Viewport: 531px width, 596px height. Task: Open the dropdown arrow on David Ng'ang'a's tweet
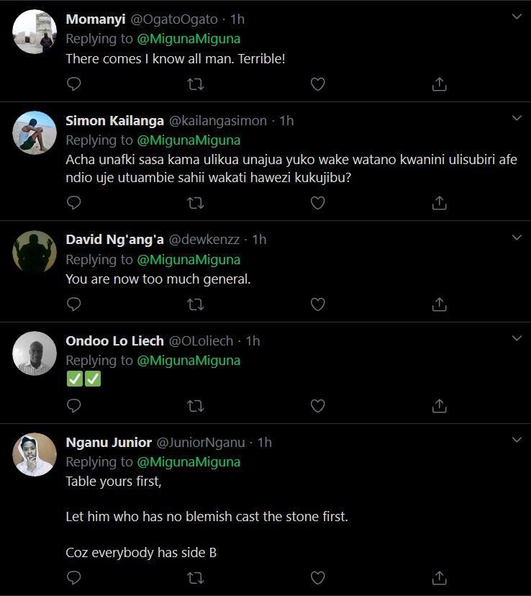[x=516, y=237]
